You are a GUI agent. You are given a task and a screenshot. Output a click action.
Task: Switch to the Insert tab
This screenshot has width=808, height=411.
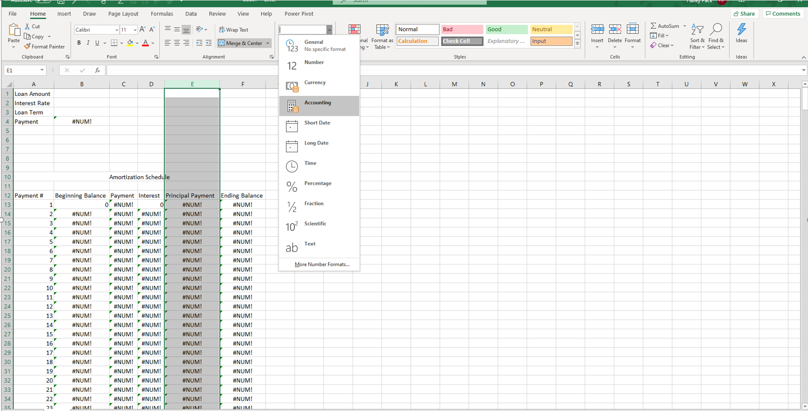point(64,14)
